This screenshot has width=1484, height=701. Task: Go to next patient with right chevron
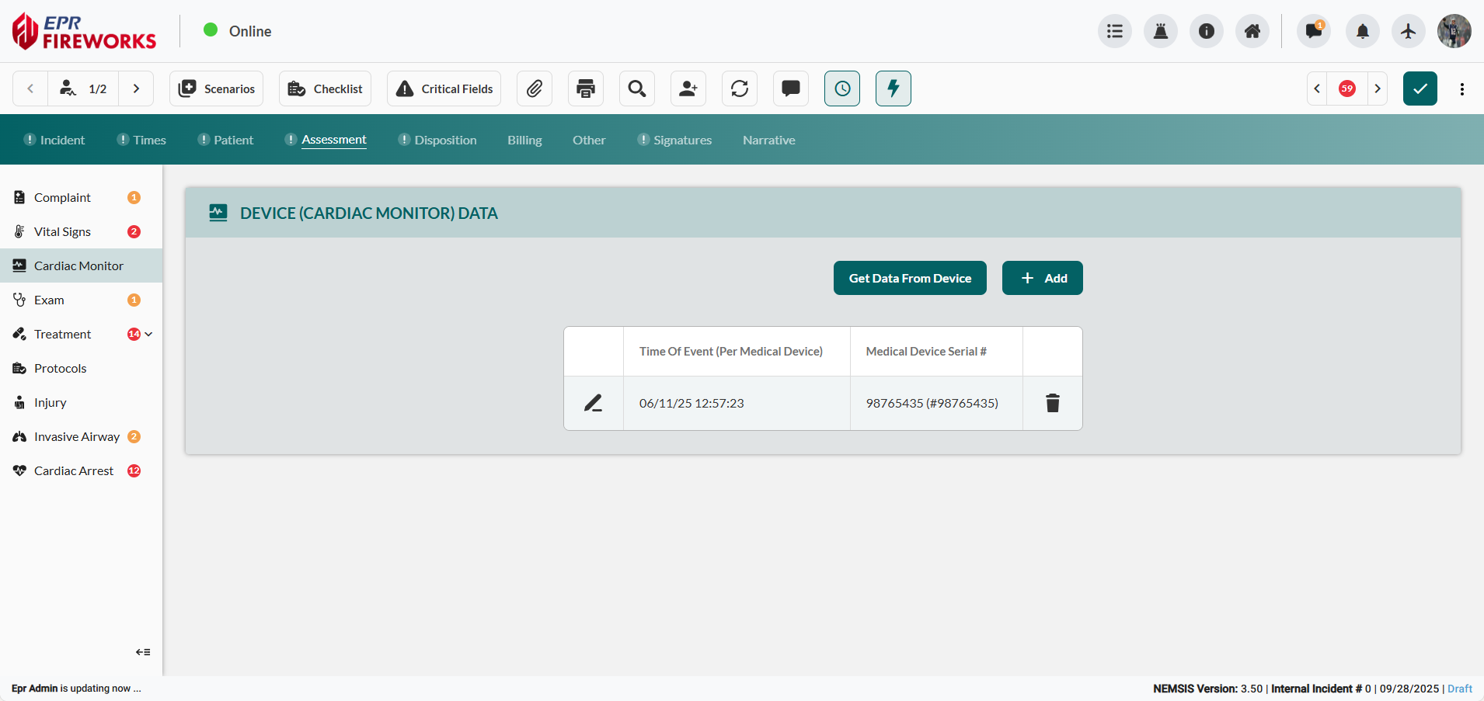[x=136, y=88]
